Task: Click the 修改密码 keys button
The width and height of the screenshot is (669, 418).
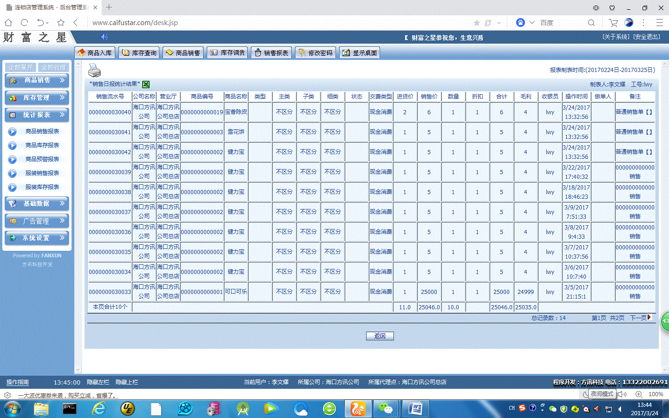Action: pyautogui.click(x=315, y=53)
